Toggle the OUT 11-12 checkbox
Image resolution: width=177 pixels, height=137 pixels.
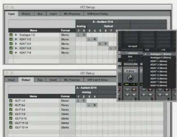pos(11,123)
